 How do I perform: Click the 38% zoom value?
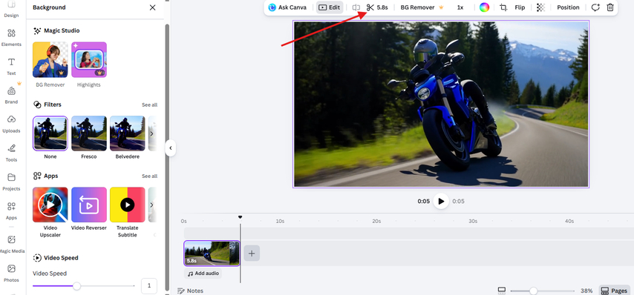[586, 291]
